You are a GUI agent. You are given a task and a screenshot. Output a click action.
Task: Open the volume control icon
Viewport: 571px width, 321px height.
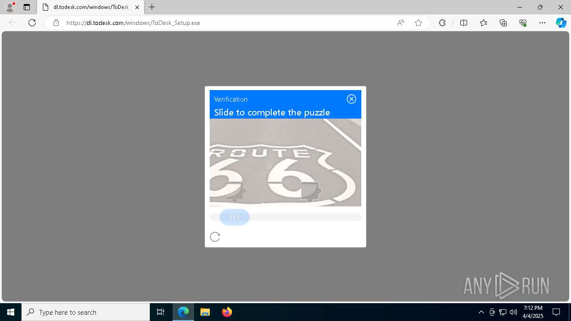[x=513, y=312]
